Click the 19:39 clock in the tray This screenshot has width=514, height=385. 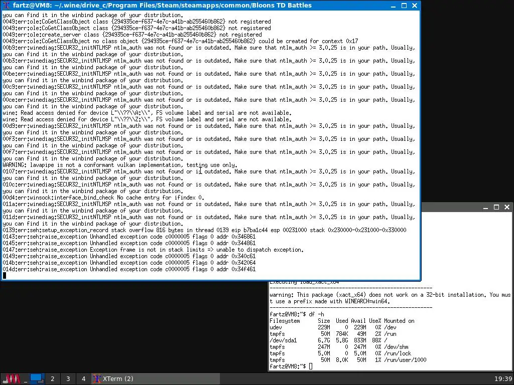coord(503,379)
